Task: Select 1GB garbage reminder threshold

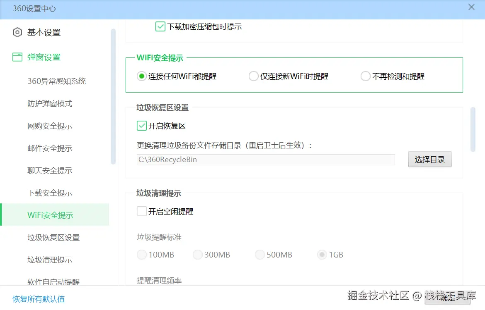Action: (322, 255)
